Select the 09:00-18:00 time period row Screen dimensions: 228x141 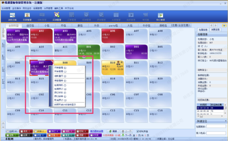point(210,108)
